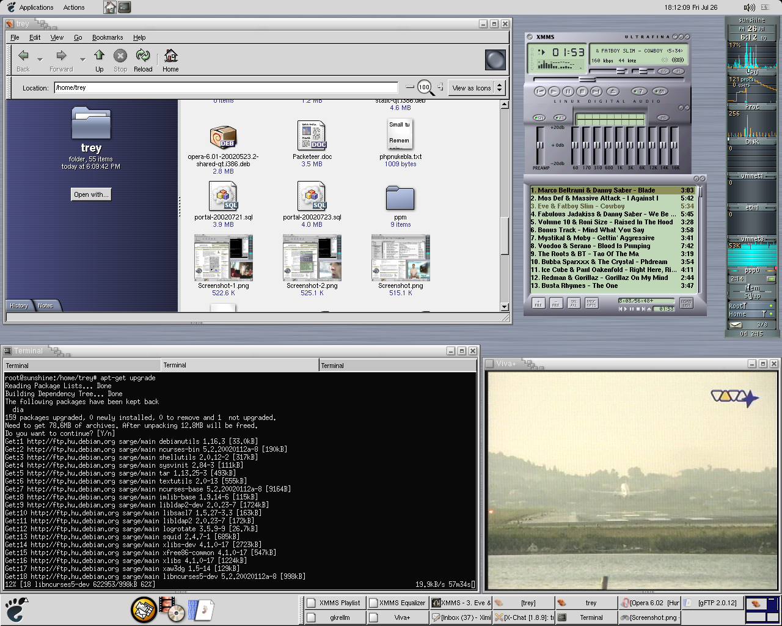Click playlist SEL ALL button
This screenshot has height=626, width=782.
(574, 303)
